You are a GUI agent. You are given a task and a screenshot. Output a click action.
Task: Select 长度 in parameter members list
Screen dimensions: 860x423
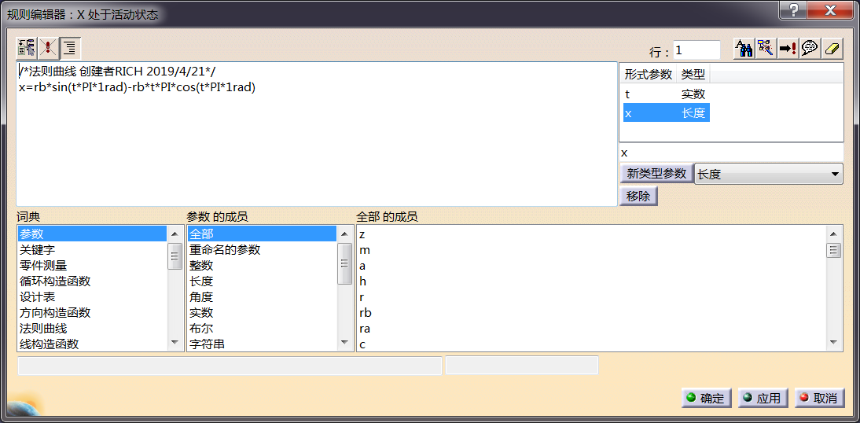262,281
